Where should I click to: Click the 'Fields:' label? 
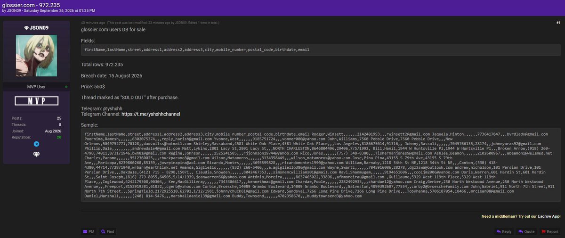(x=88, y=41)
